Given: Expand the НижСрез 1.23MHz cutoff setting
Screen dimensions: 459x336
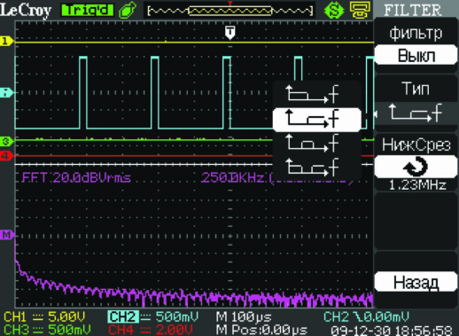Looking at the screenshot, I should (416, 164).
